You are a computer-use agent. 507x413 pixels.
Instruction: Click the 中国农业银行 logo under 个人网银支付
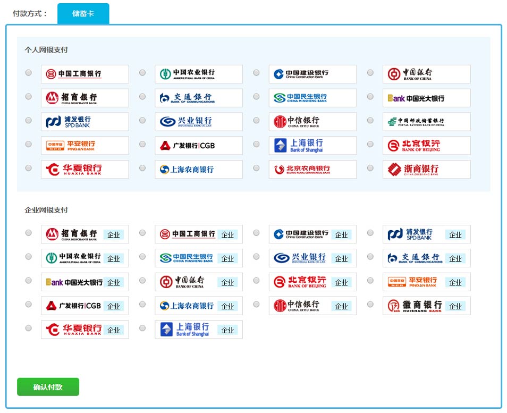pyautogui.click(x=199, y=74)
